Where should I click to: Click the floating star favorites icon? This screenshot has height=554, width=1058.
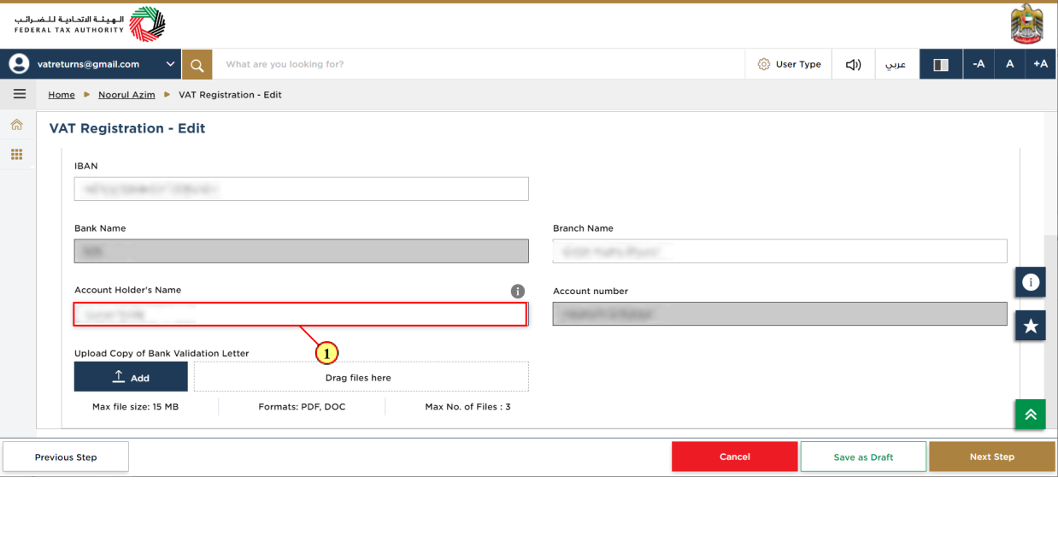tap(1031, 326)
